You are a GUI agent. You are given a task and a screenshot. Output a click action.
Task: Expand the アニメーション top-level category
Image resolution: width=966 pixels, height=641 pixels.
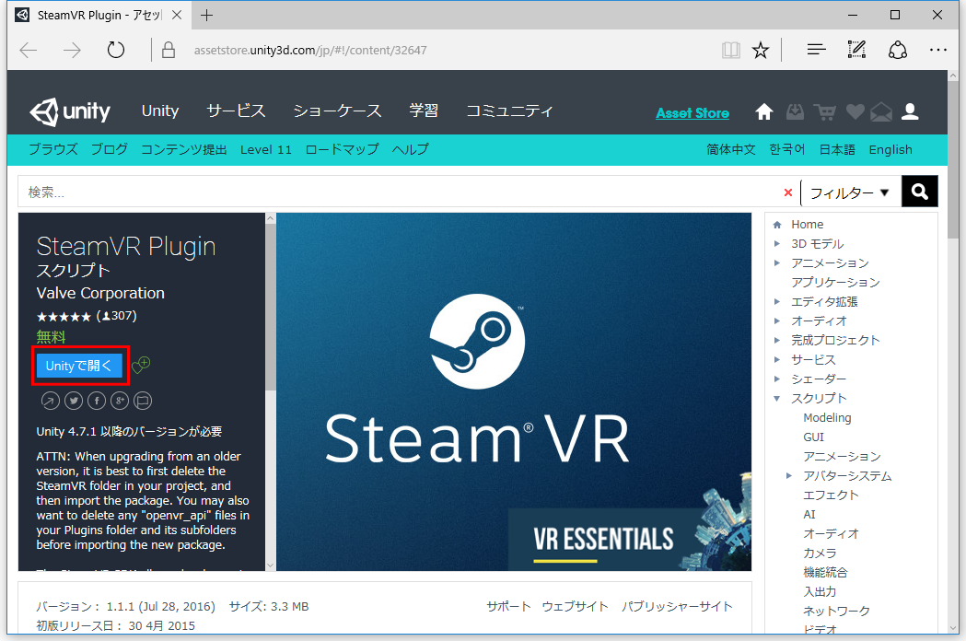coord(777,262)
